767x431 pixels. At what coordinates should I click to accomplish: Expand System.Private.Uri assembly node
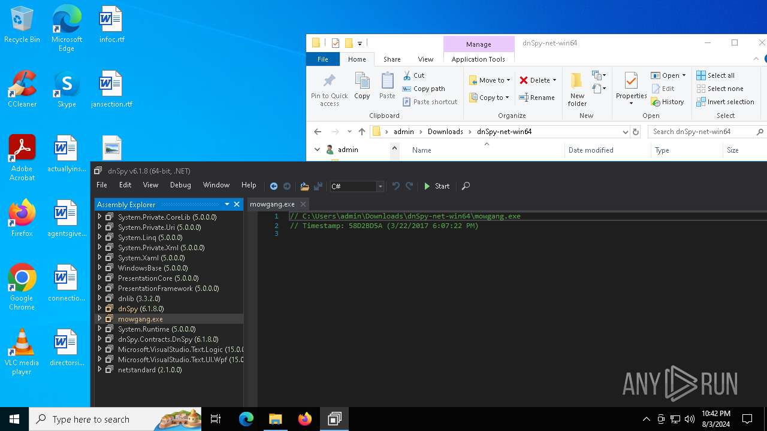99,227
